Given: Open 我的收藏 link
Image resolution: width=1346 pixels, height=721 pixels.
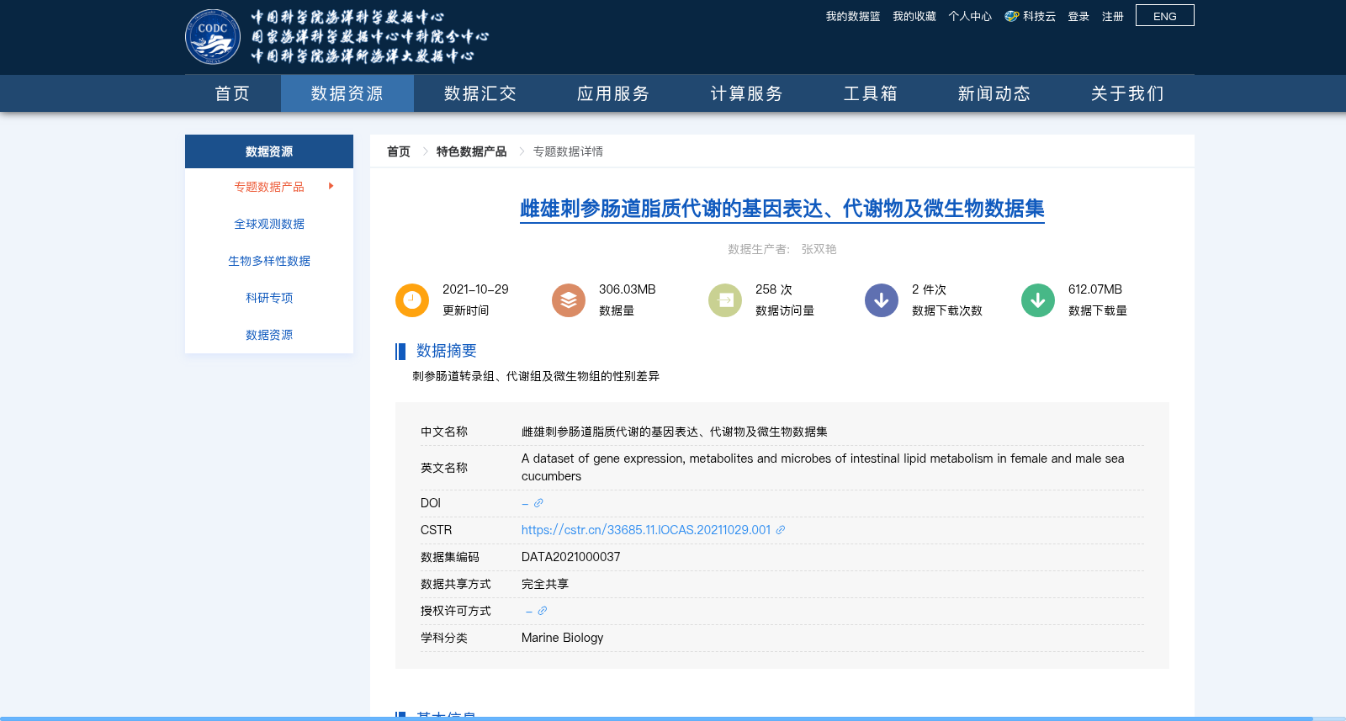Looking at the screenshot, I should pyautogui.click(x=914, y=16).
